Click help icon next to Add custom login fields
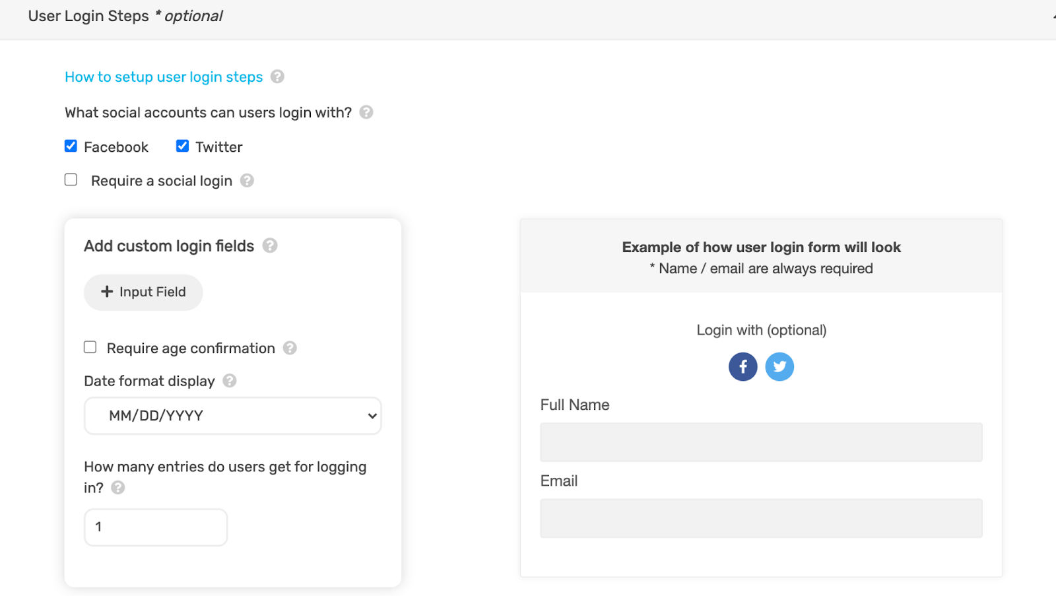Screen dimensions: 1056x596 270,246
